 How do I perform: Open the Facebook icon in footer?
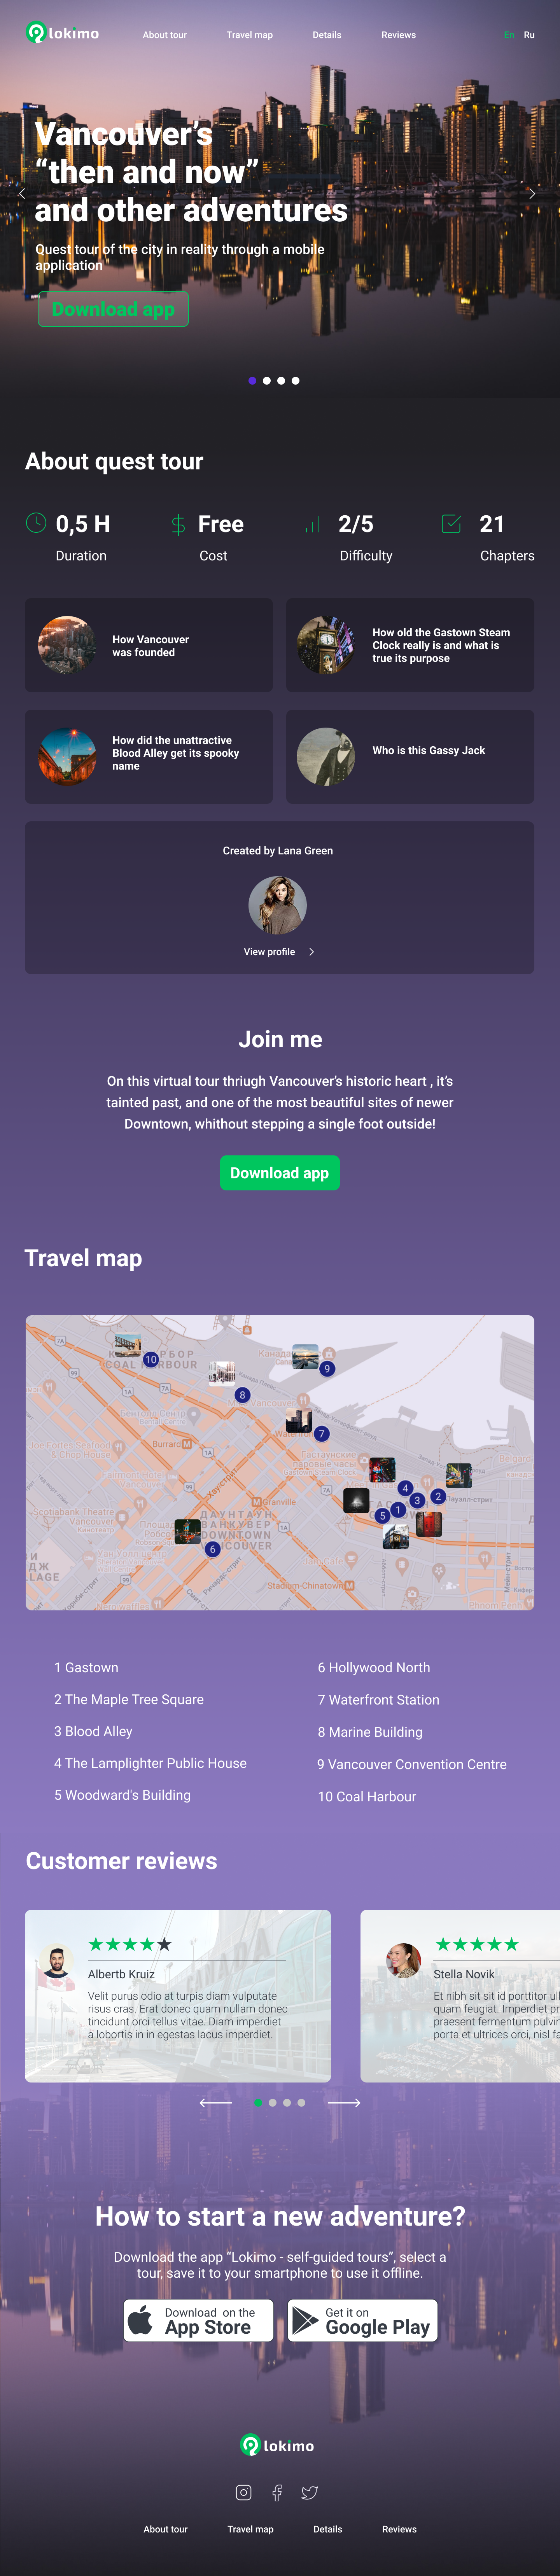click(x=277, y=2492)
